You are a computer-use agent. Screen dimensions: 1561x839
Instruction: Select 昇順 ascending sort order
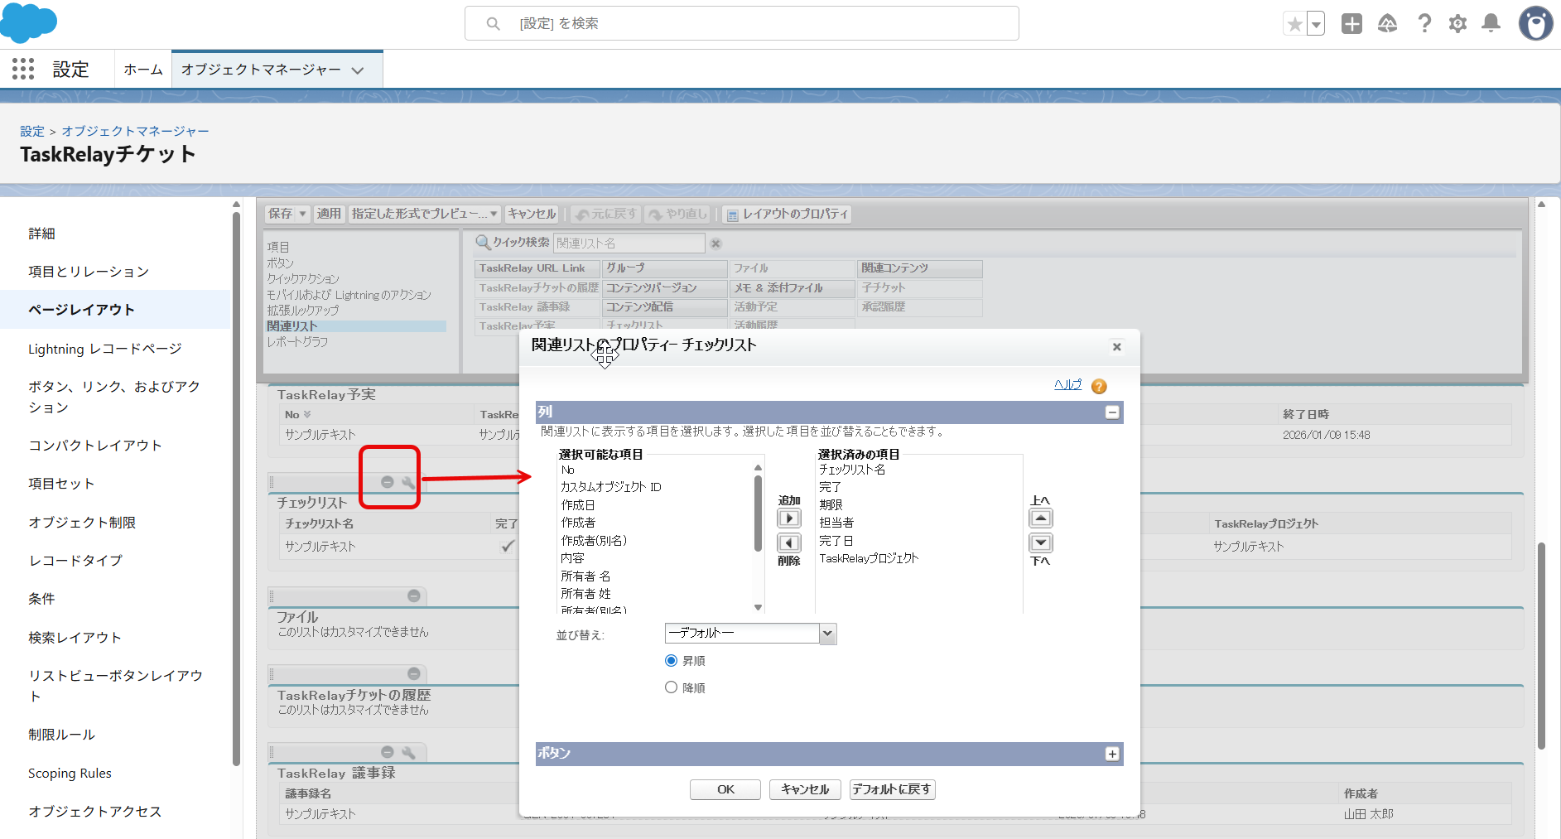point(671,661)
